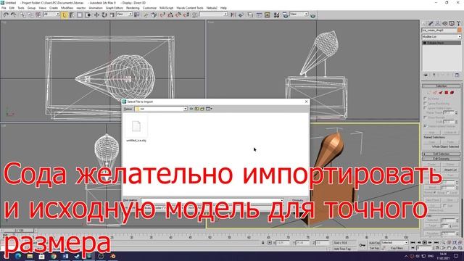Open the Motion command panel tab
464x261 pixels.
(444, 23)
